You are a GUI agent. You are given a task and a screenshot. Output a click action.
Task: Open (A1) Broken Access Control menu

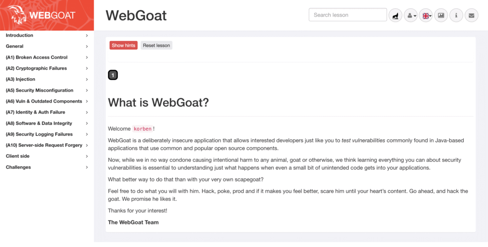pyautogui.click(x=47, y=57)
